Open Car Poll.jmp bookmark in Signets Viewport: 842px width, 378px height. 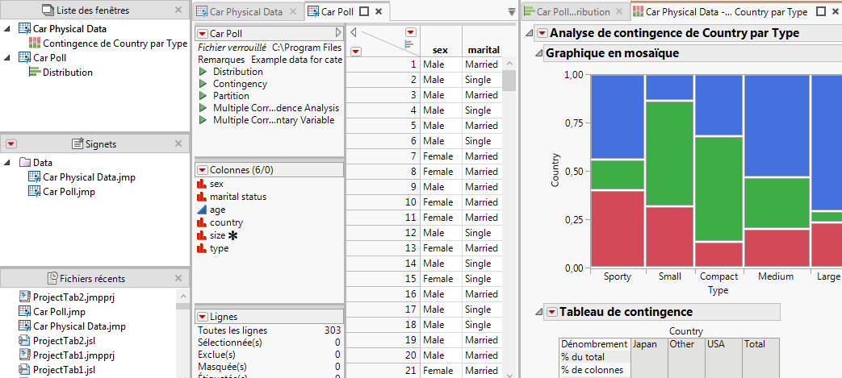coord(69,191)
